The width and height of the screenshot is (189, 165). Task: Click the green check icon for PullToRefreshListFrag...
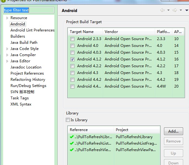click(x=72, y=143)
